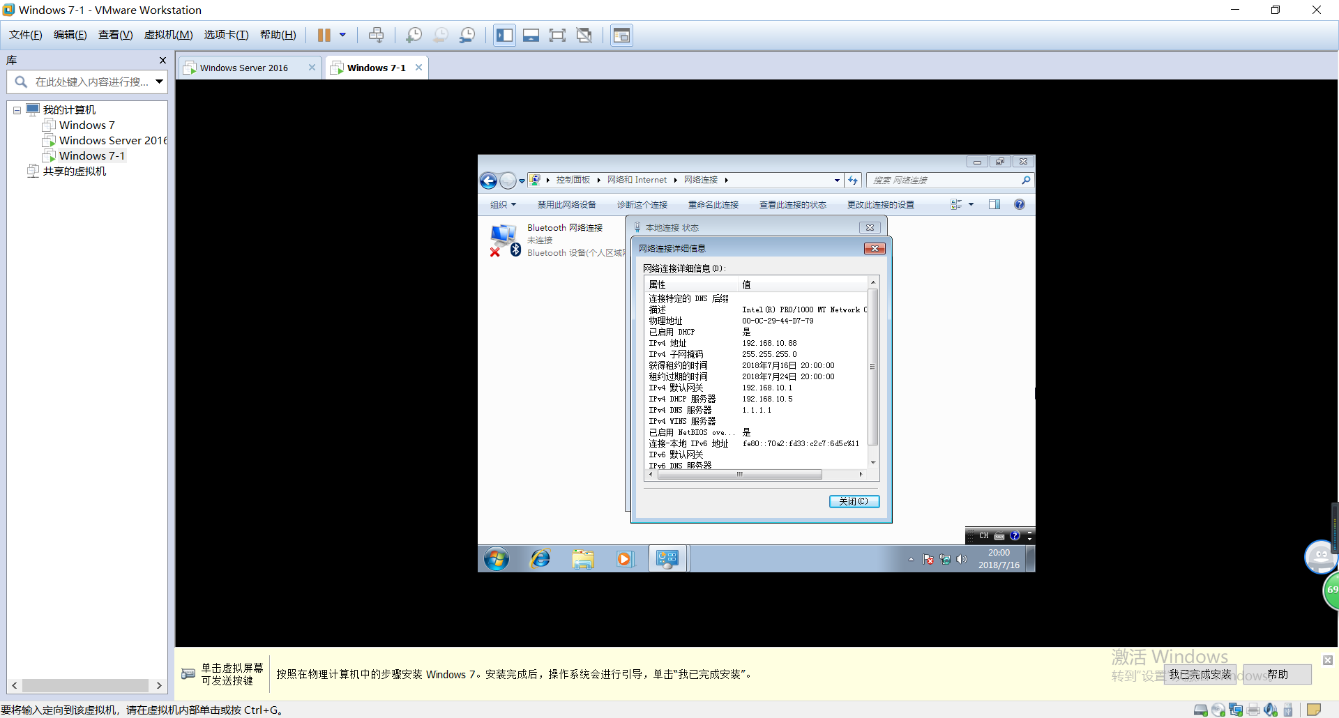Click the details list horizontal scrollbar right arrow
Viewport: 1339px width, 718px height.
pos(861,475)
